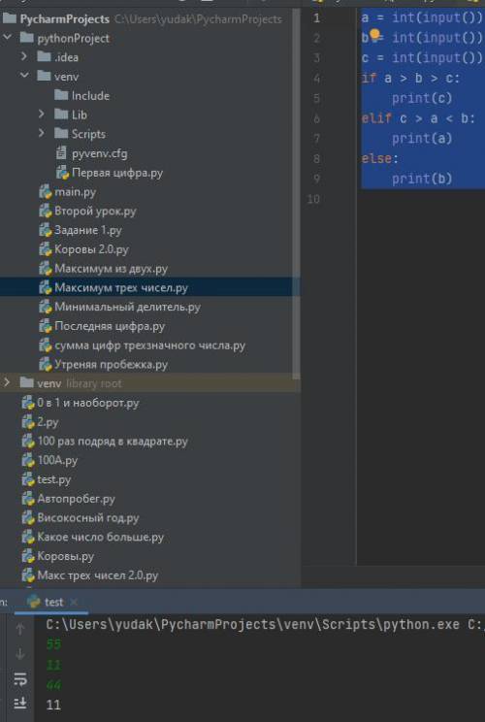This screenshot has height=722, width=485.
Task: Click Python icon beside main.py
Action: (x=45, y=191)
